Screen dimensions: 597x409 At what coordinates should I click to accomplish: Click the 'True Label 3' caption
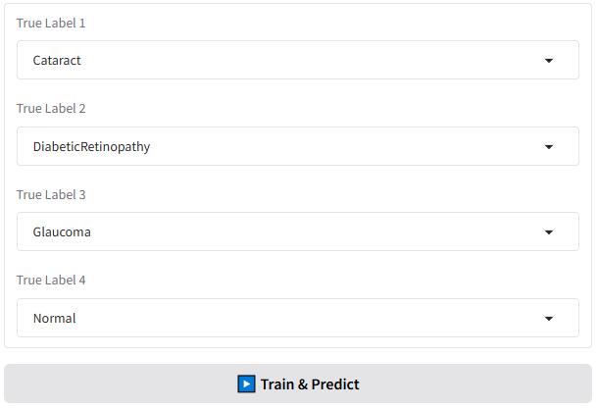pos(51,194)
